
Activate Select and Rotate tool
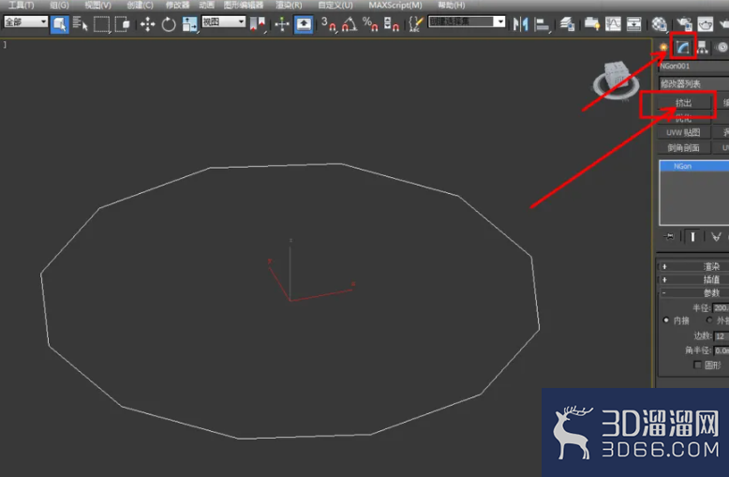coord(169,23)
